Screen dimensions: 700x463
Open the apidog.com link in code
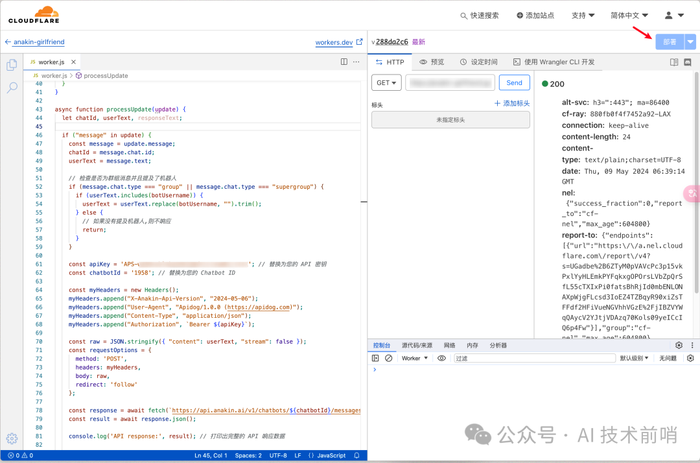[x=259, y=307]
